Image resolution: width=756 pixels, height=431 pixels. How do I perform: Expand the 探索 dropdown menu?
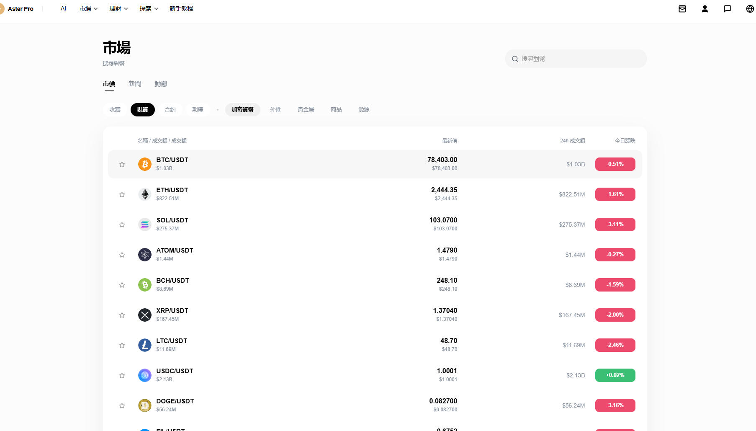pyautogui.click(x=149, y=9)
